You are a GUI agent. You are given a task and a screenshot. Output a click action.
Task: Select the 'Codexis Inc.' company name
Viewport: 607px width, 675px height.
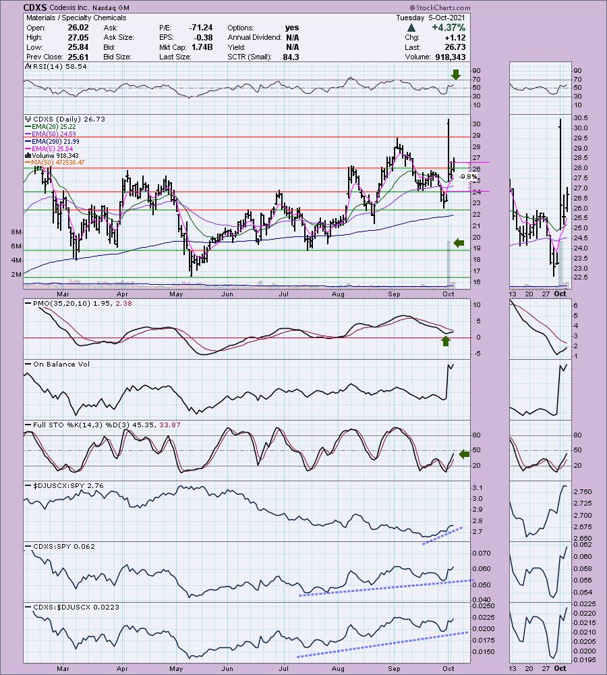pyautogui.click(x=69, y=7)
